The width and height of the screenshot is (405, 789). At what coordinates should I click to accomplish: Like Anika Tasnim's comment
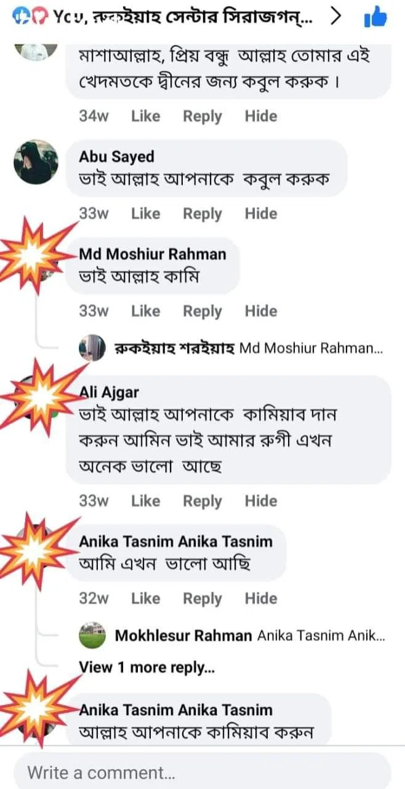click(x=145, y=598)
